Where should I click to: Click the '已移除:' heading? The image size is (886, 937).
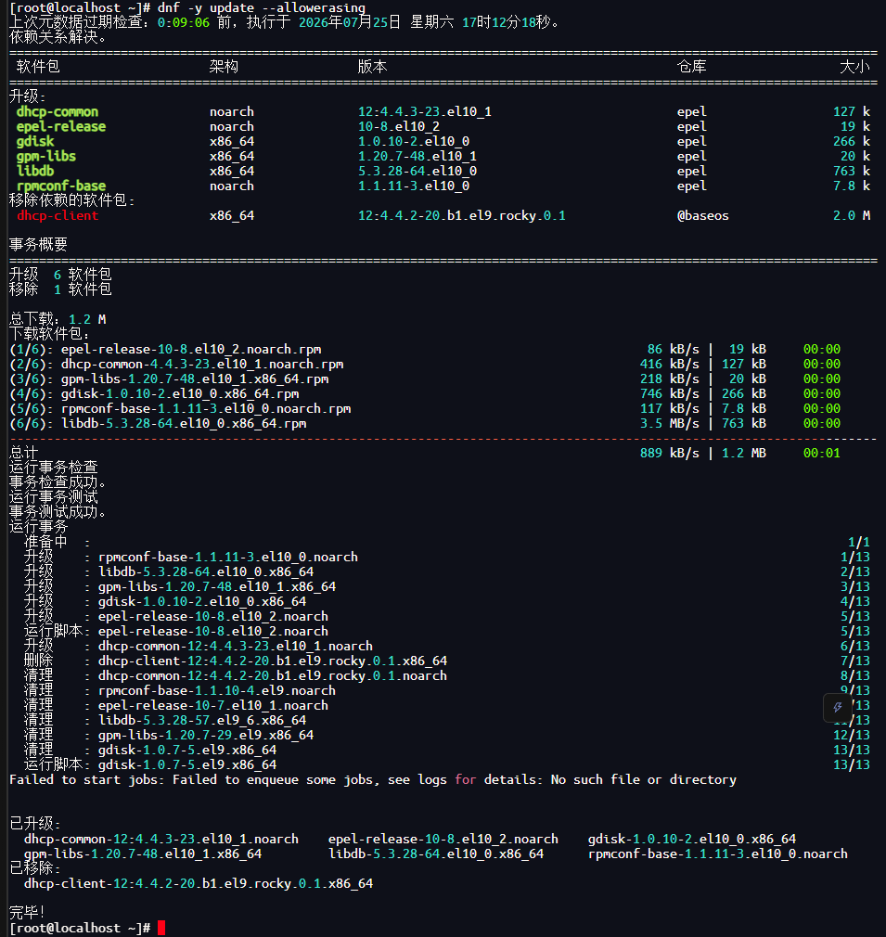click(x=34, y=869)
